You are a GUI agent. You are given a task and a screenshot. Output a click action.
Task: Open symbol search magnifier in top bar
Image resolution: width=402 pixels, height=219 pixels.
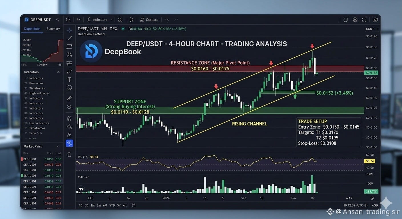(x=68, y=20)
